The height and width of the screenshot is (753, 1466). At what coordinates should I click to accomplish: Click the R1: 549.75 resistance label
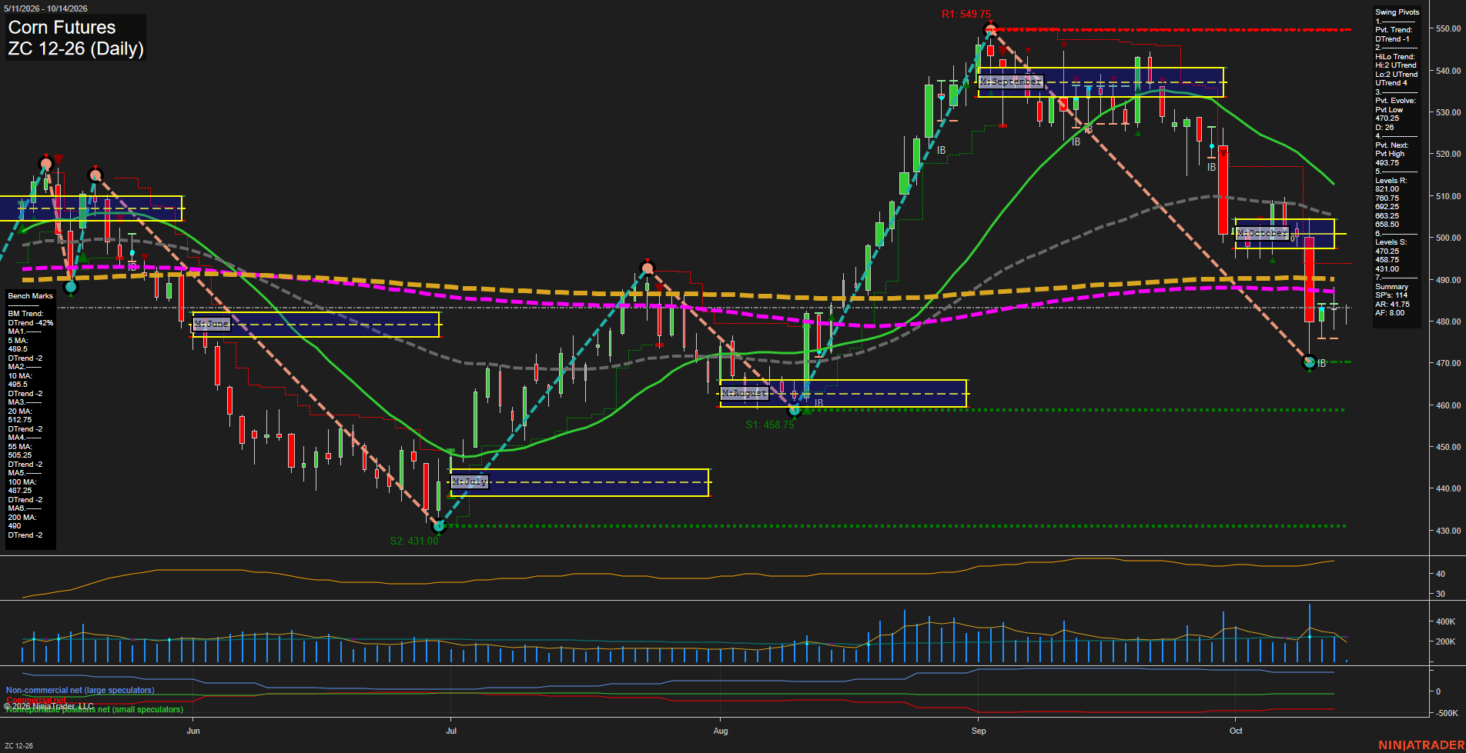click(x=966, y=15)
